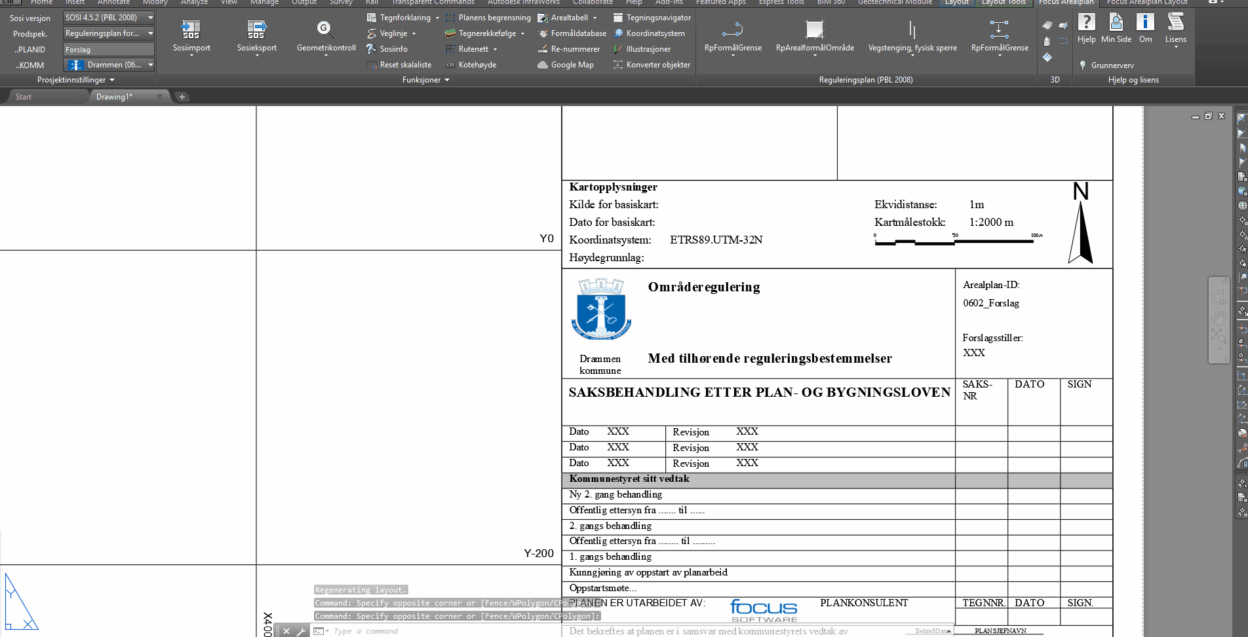Switch to the Start document tab
The width and height of the screenshot is (1248, 637).
click(x=24, y=97)
